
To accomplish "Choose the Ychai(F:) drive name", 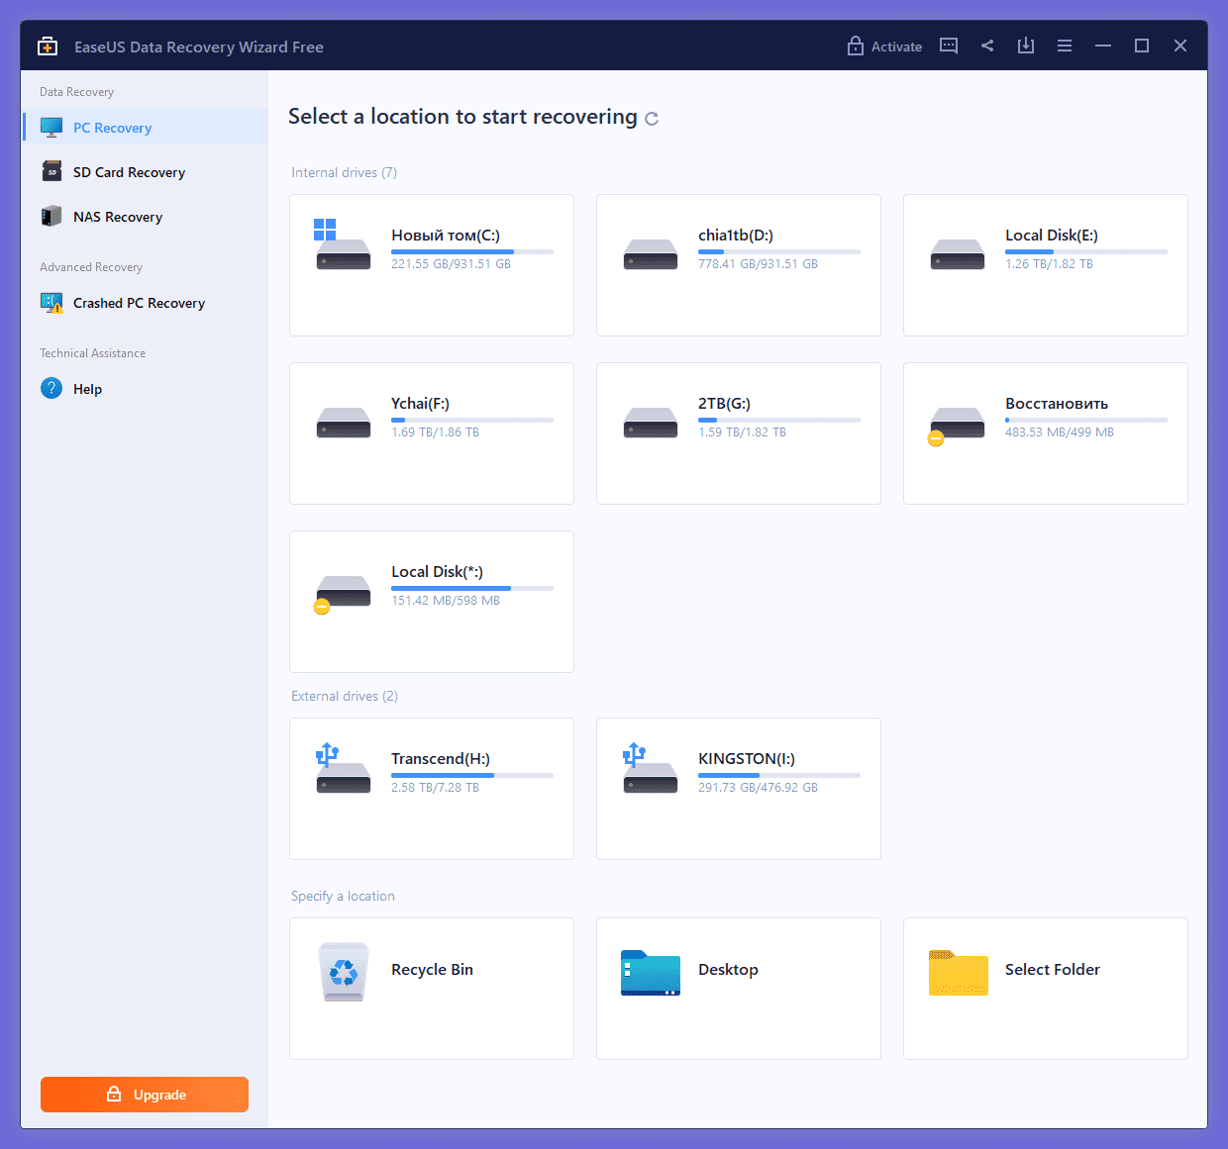I will click(x=420, y=404).
